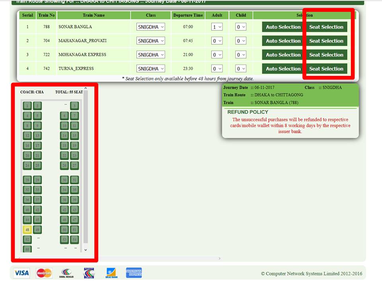Viewport: 382px width, 282px height.
Task: Click the Visa card logo
Action: tap(21, 273)
